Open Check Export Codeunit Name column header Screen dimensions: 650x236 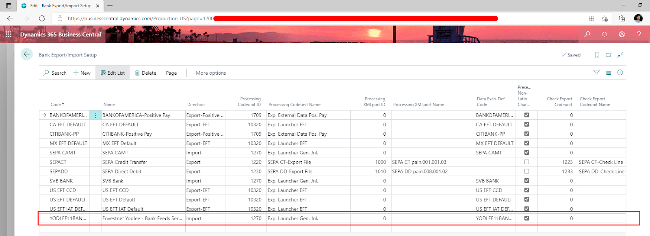pos(595,102)
